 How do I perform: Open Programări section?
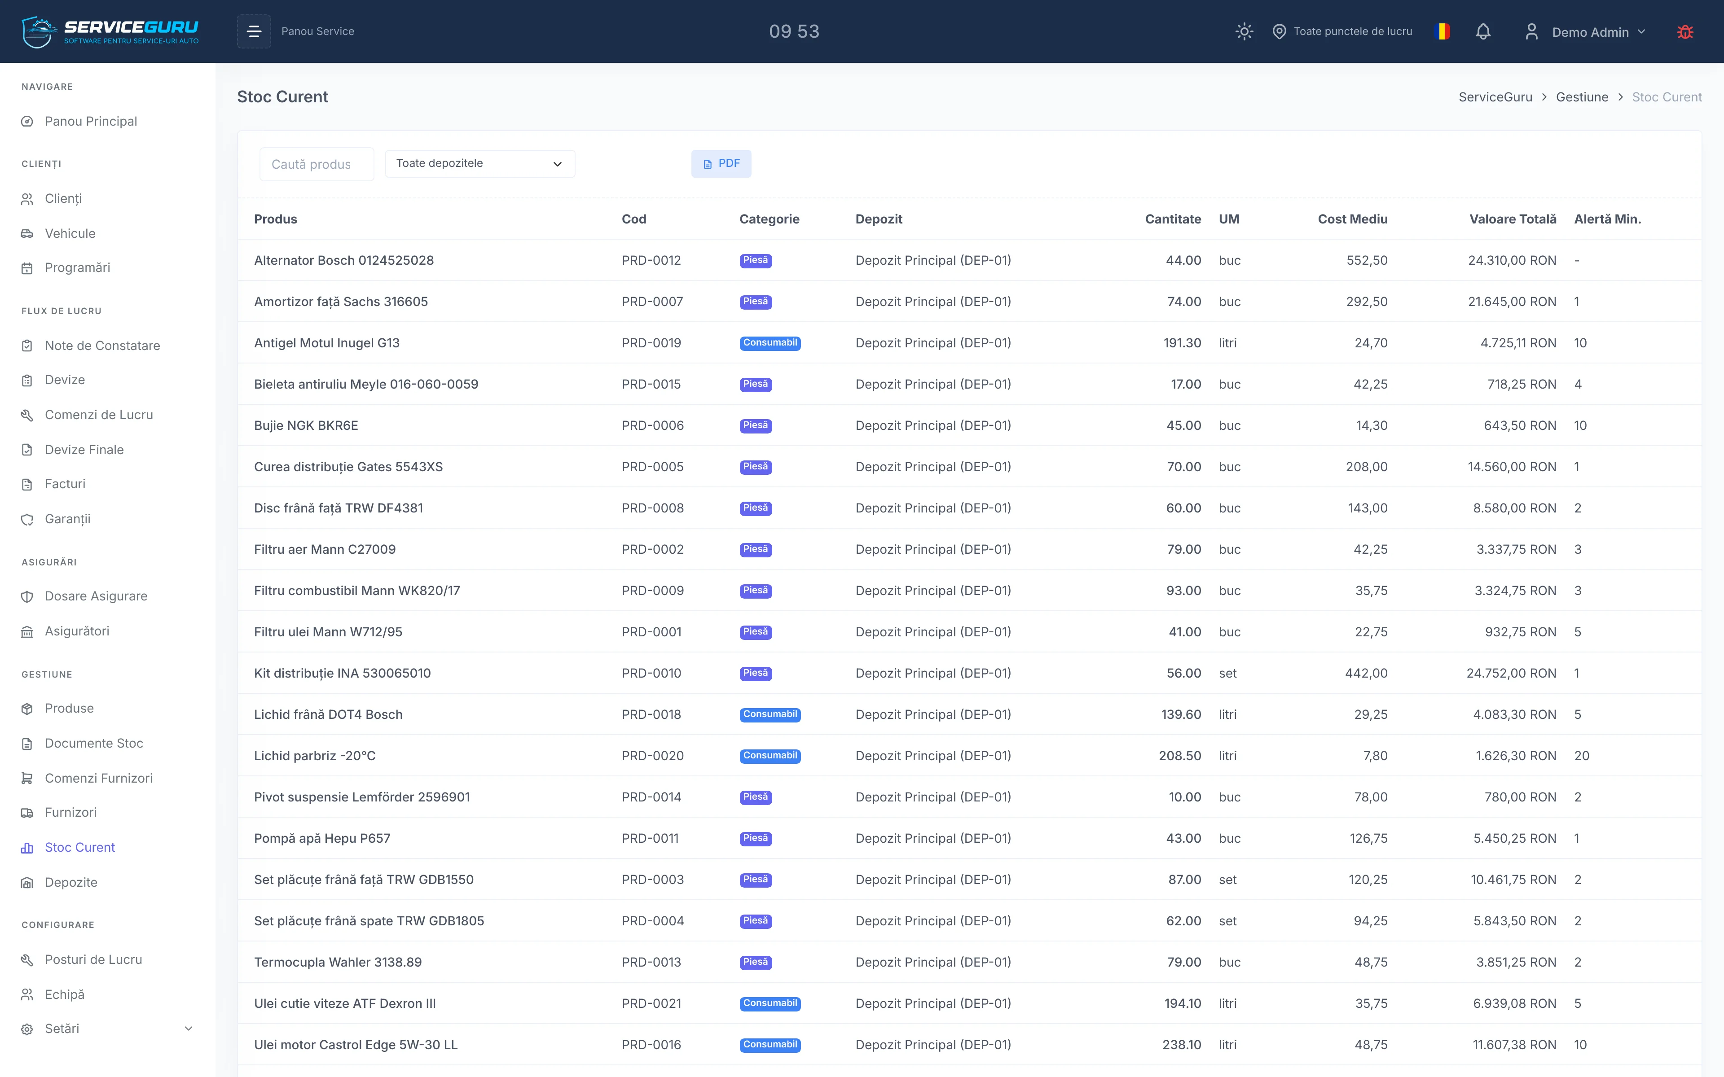78,268
